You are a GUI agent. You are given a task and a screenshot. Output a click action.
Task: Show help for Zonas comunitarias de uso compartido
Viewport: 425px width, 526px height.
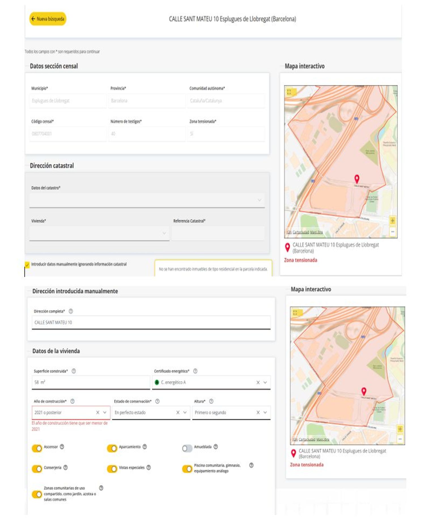click(101, 488)
